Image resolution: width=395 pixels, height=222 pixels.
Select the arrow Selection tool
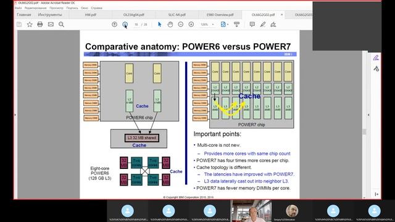[x=159, y=25]
